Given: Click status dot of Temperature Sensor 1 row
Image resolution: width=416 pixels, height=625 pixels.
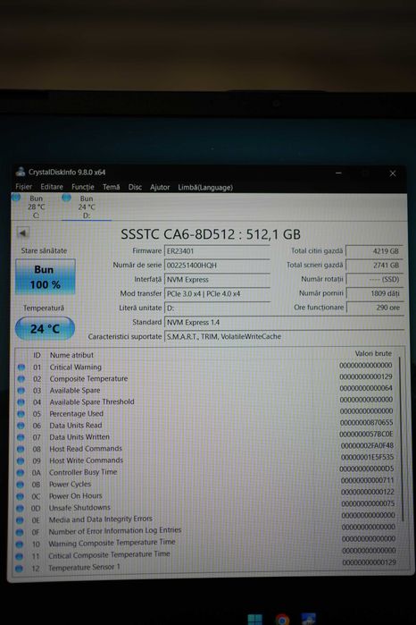Looking at the screenshot, I should 19,569.
